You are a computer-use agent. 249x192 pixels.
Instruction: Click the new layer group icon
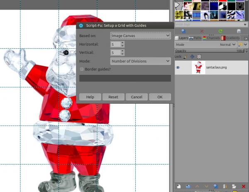188,186
